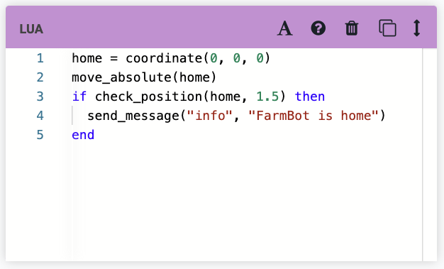
Task: Place cursor on 'move_absolute(home)' line
Action: [x=144, y=77]
